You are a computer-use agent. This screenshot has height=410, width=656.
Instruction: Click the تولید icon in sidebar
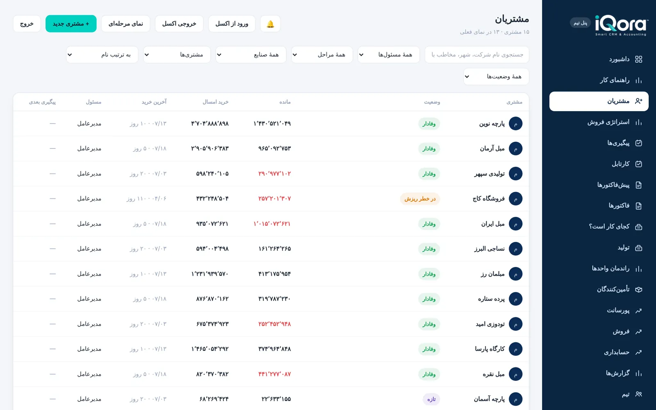tap(638, 248)
